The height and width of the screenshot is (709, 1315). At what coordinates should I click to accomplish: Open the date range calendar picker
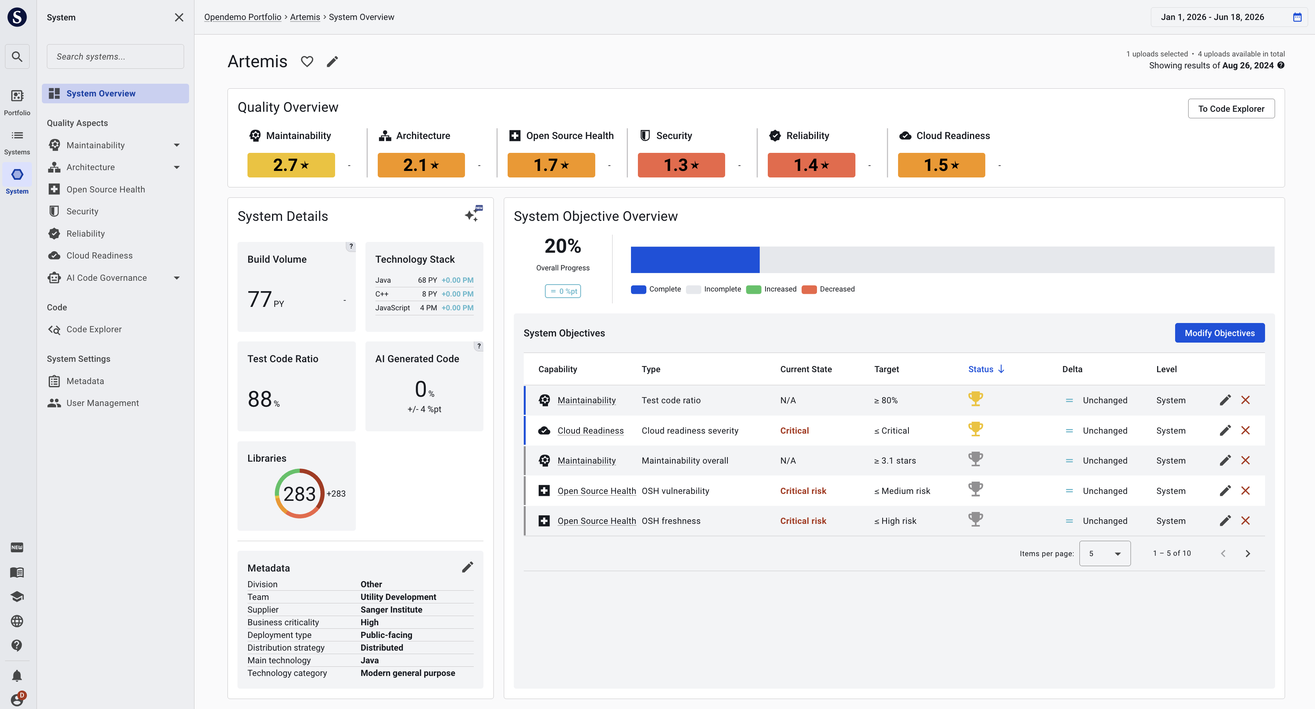click(1297, 17)
